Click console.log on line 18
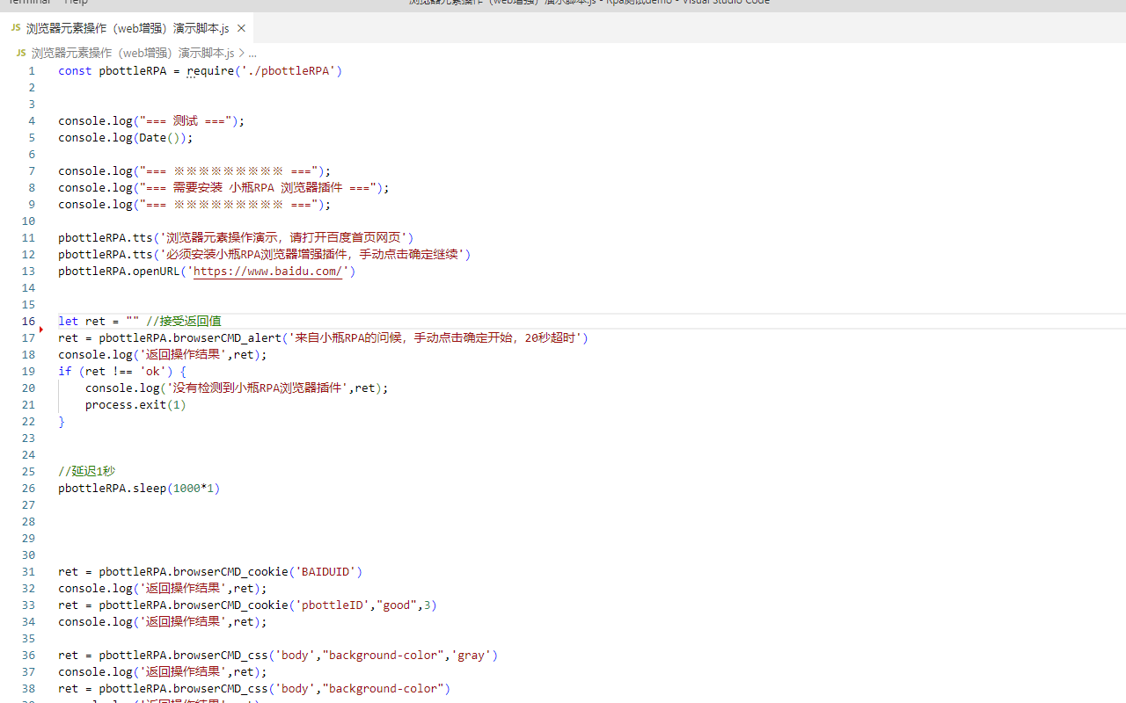This screenshot has height=703, width=1126. coord(95,354)
